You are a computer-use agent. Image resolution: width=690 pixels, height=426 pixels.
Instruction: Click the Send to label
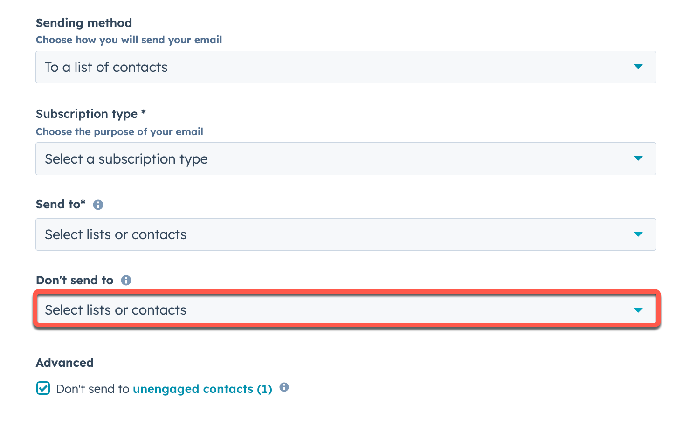pos(61,204)
